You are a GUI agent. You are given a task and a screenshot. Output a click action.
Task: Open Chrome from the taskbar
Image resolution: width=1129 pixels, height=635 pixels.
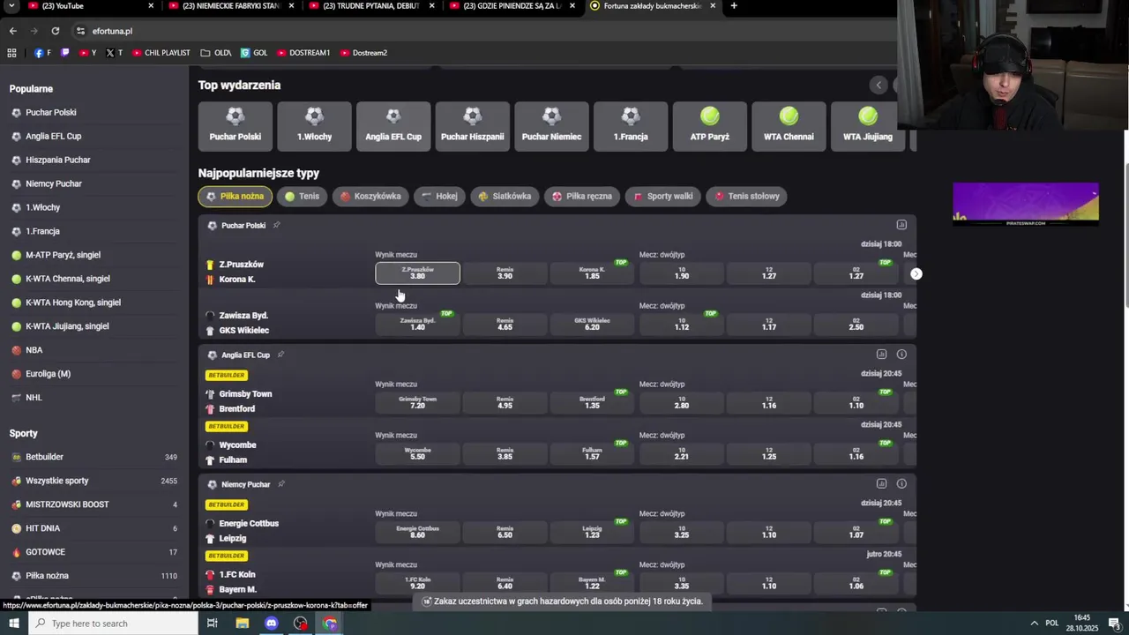click(x=330, y=624)
